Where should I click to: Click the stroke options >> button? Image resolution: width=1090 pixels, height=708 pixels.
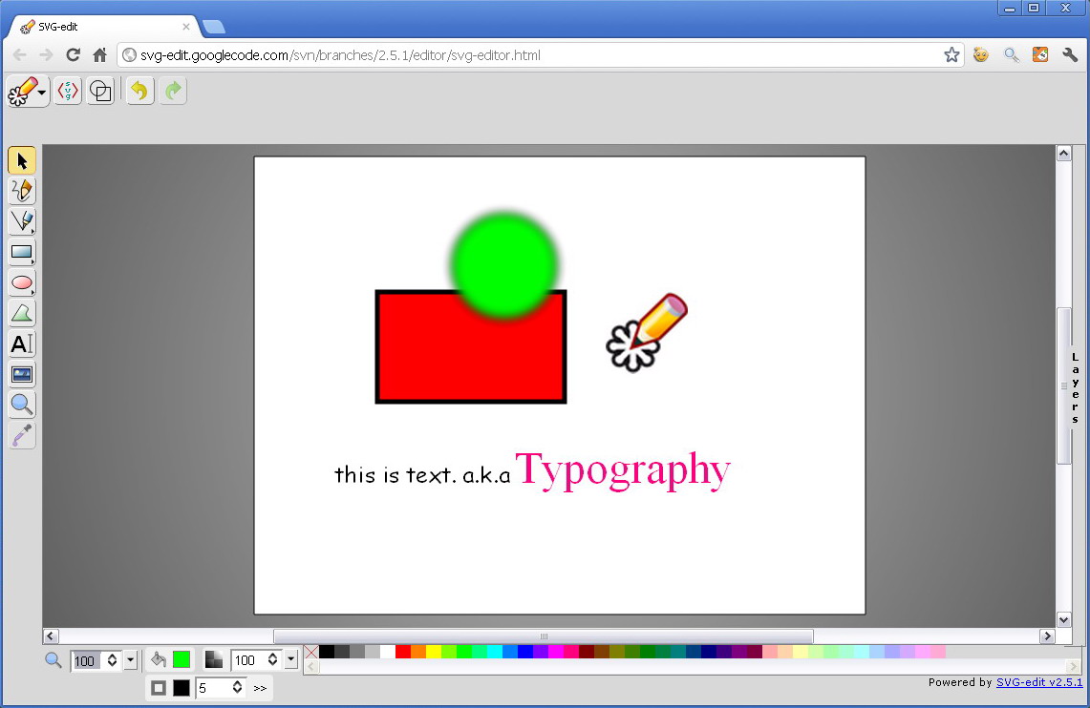click(260, 687)
